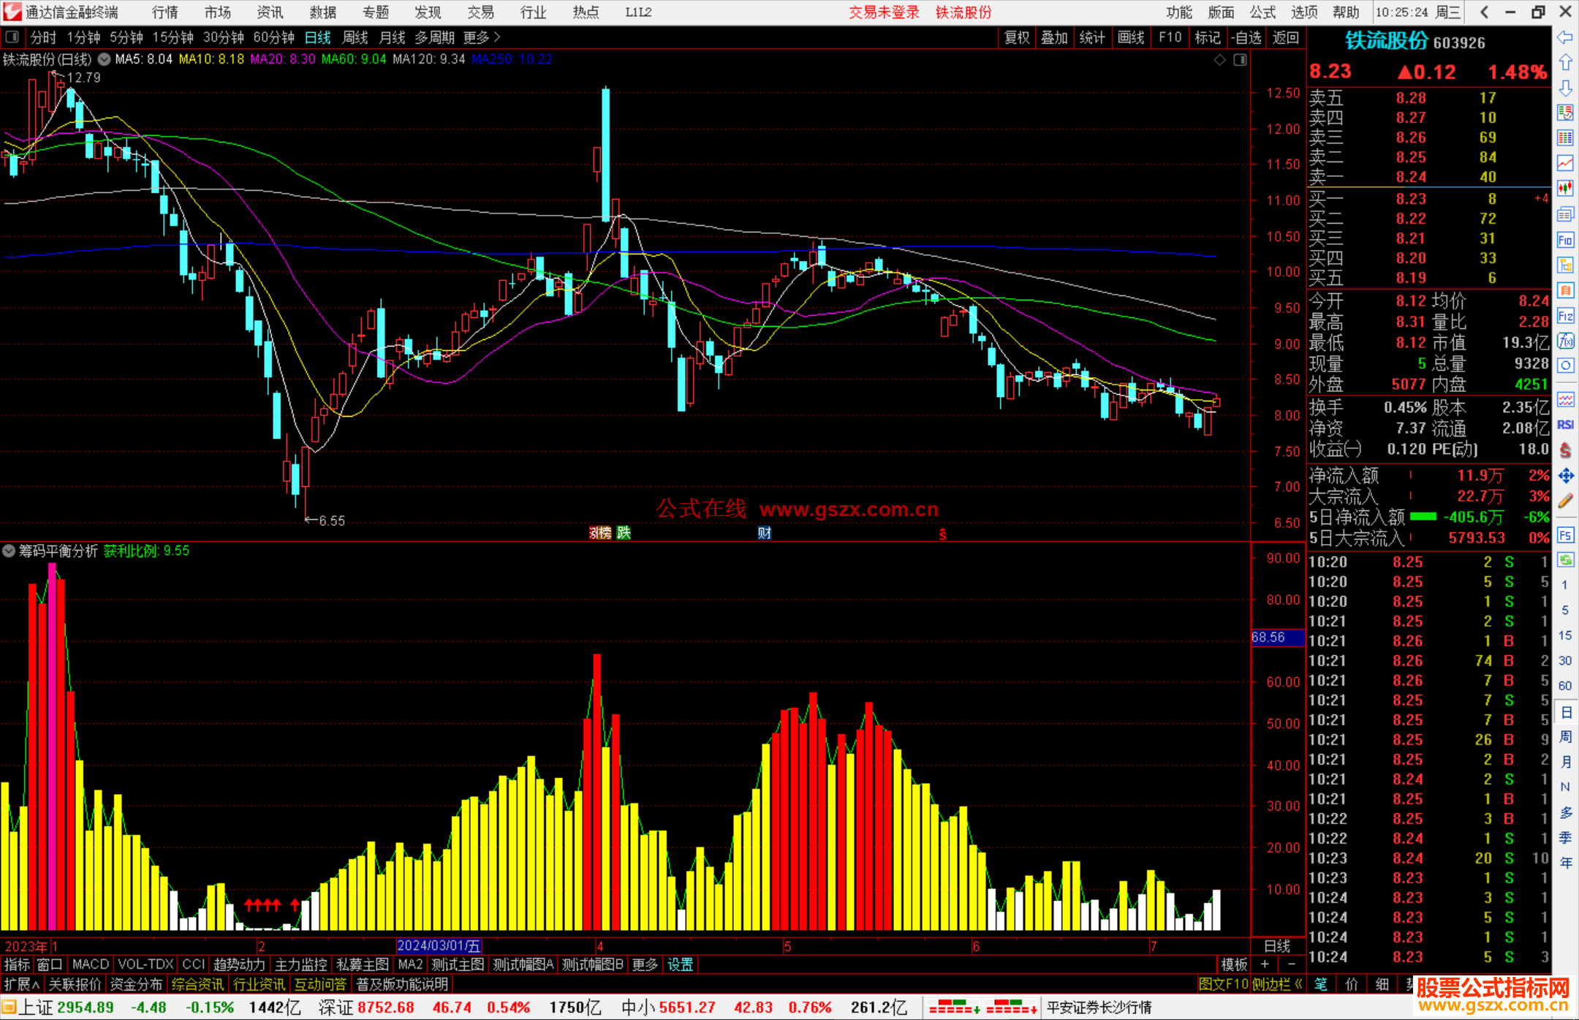This screenshot has height=1020, width=1579.
Task: Click the back arrow sidebar icon
Action: coord(1565,37)
